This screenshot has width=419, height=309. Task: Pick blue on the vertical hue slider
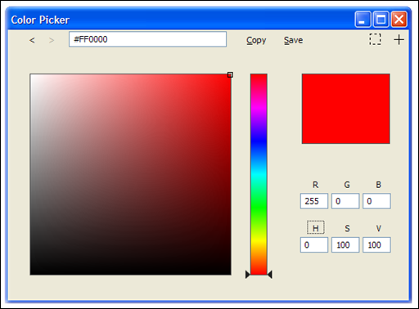click(259, 141)
